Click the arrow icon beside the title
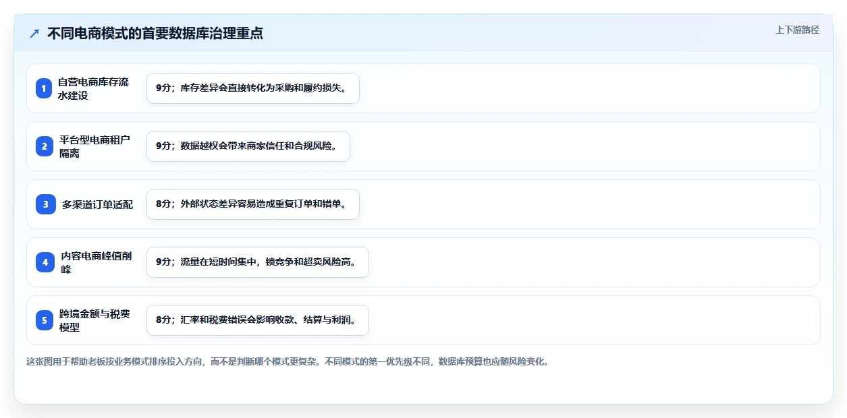847x418 pixels. pyautogui.click(x=34, y=33)
